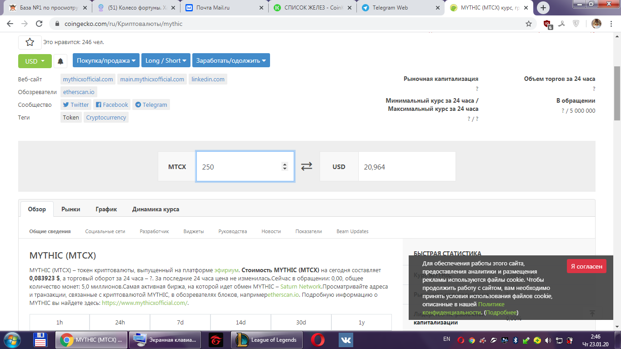Add MYTHIC to favorites with the star button
The height and width of the screenshot is (349, 621).
30,42
